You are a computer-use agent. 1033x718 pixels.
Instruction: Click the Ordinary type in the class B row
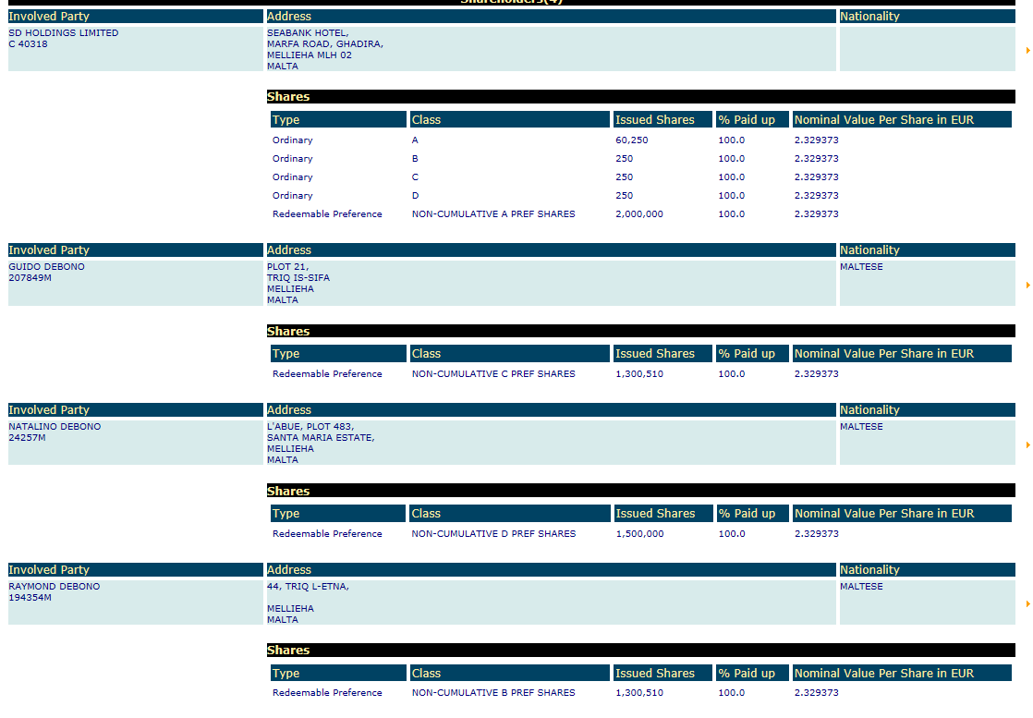tap(293, 159)
